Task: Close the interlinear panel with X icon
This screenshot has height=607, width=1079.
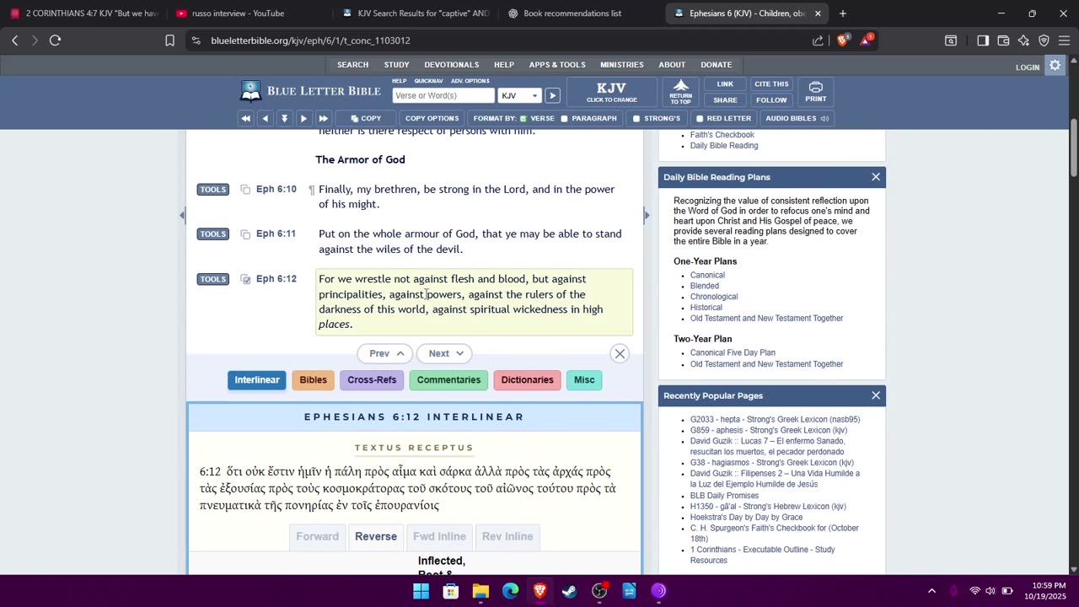Action: [x=620, y=354]
